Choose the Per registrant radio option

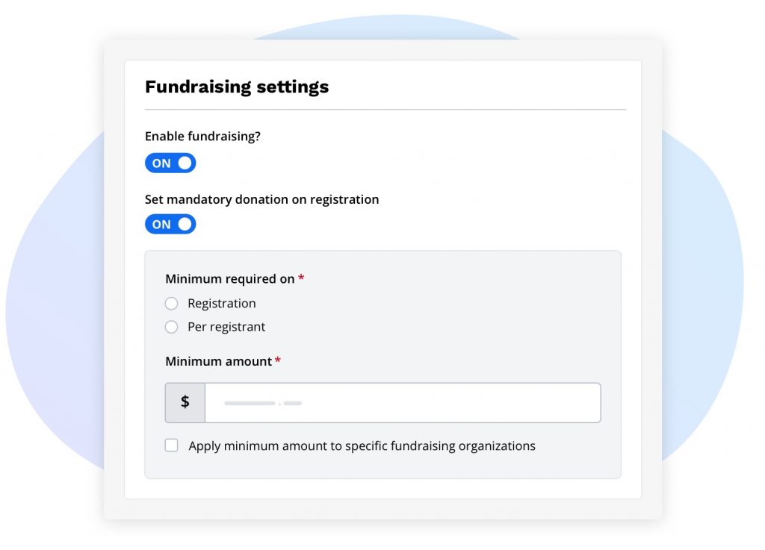[x=172, y=327]
